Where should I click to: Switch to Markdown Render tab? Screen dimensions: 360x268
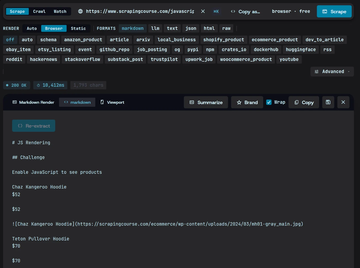[33, 102]
